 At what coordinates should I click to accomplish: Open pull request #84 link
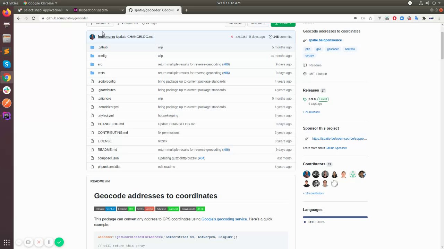point(202,158)
